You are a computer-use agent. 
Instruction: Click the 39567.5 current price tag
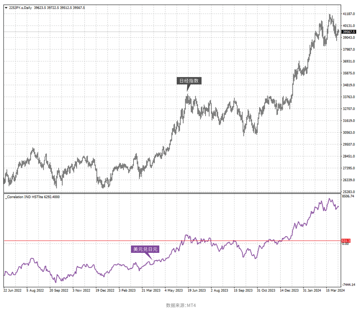pos(349,32)
